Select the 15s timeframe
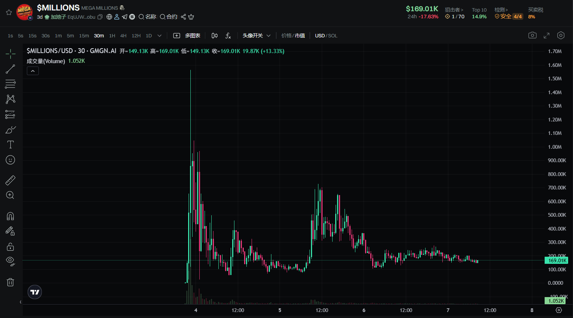This screenshot has height=318, width=573. pos(32,36)
